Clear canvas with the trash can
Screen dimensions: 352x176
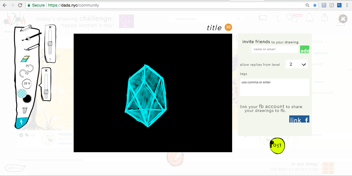(25, 110)
